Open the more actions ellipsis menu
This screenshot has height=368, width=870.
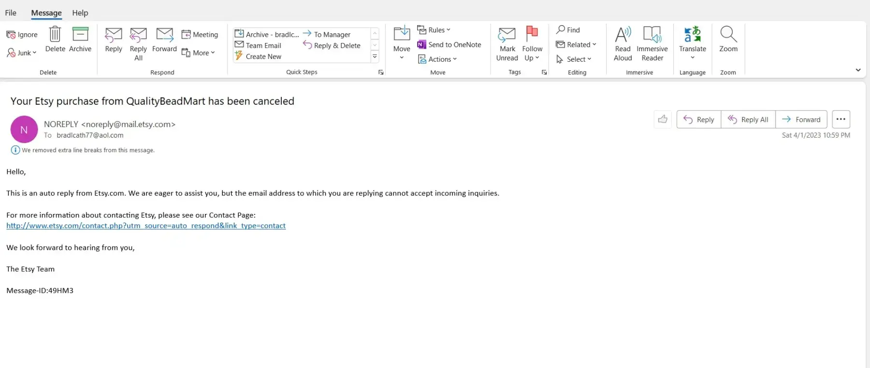point(841,119)
